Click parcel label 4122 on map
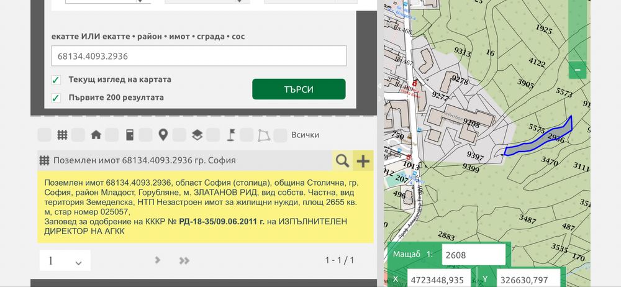Image resolution: width=621 pixels, height=287 pixels. 537,62
